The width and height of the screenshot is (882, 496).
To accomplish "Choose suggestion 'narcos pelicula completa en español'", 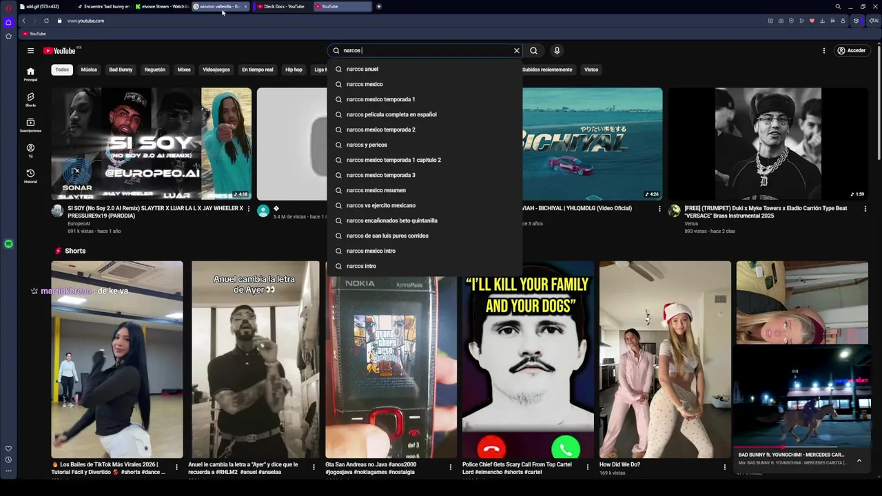I will (424, 114).
